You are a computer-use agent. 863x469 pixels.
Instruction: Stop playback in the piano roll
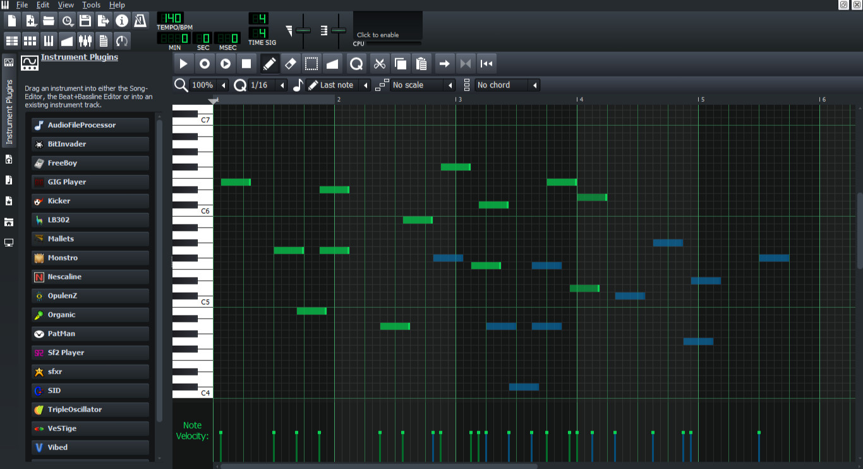246,64
